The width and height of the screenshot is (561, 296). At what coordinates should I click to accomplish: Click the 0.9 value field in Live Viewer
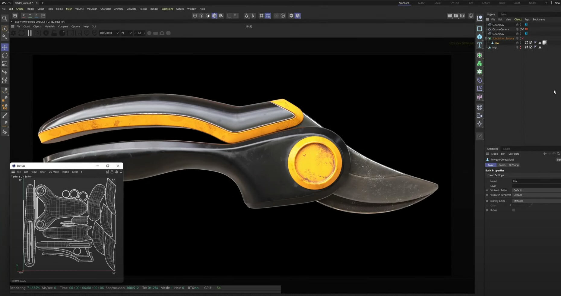point(140,33)
